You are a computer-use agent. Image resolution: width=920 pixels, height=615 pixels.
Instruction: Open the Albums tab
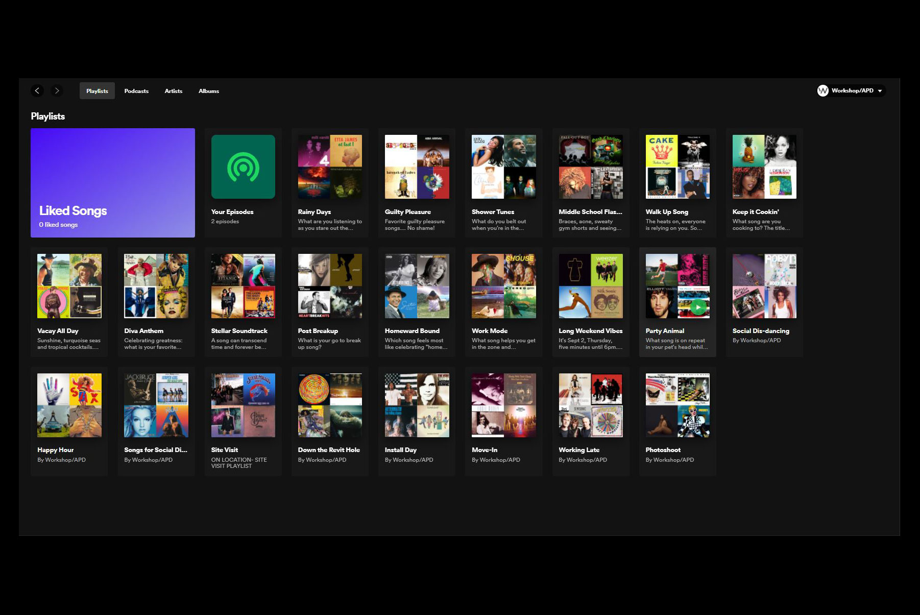click(208, 91)
